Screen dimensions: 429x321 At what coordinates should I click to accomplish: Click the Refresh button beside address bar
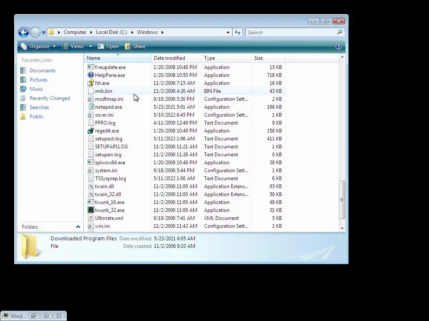[238, 32]
